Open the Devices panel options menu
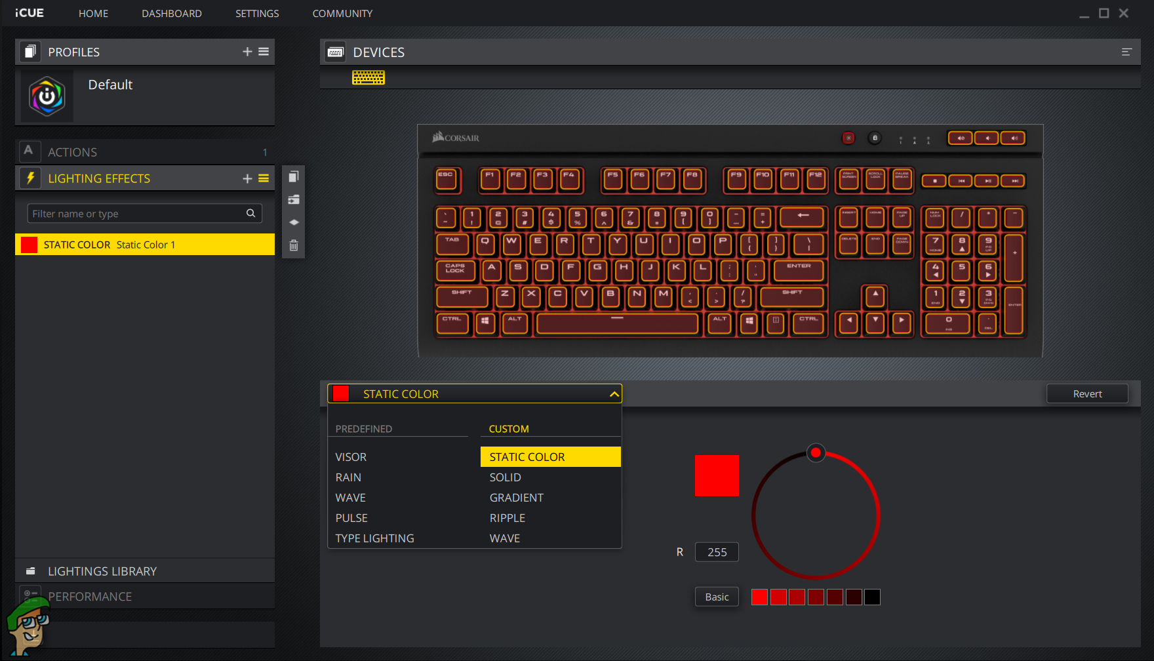Viewport: 1154px width, 661px height. (1126, 52)
